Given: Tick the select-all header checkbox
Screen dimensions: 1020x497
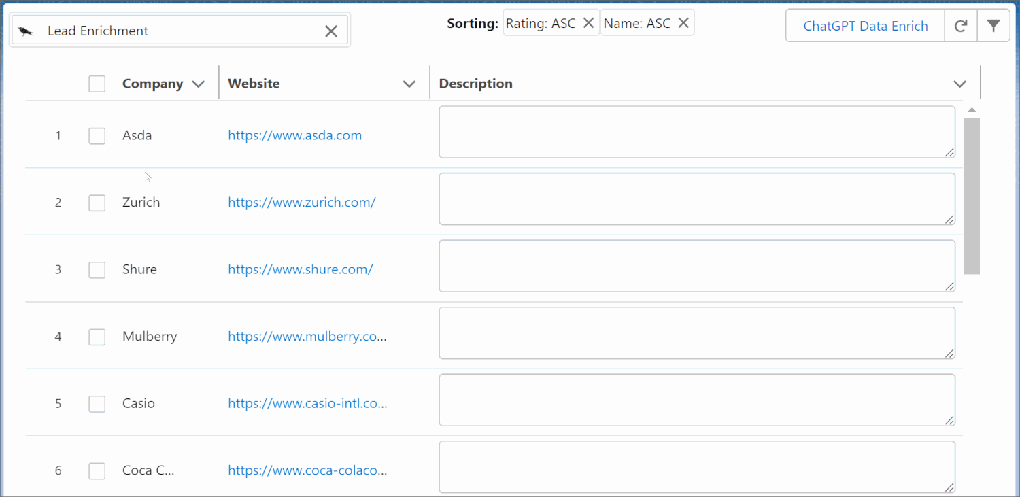Looking at the screenshot, I should pyautogui.click(x=97, y=84).
